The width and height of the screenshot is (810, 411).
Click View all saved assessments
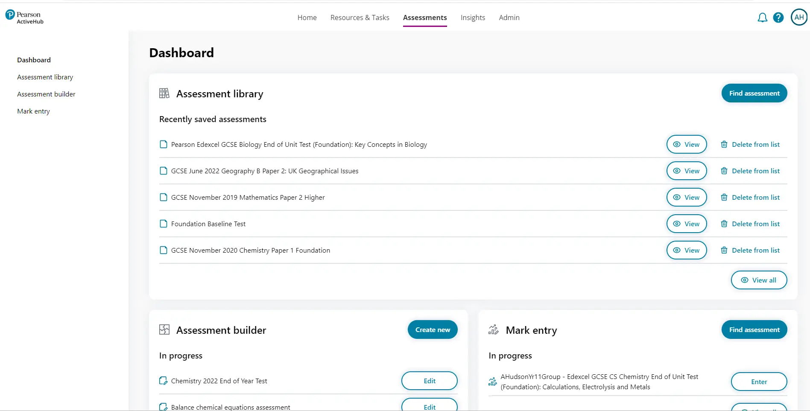pos(759,280)
